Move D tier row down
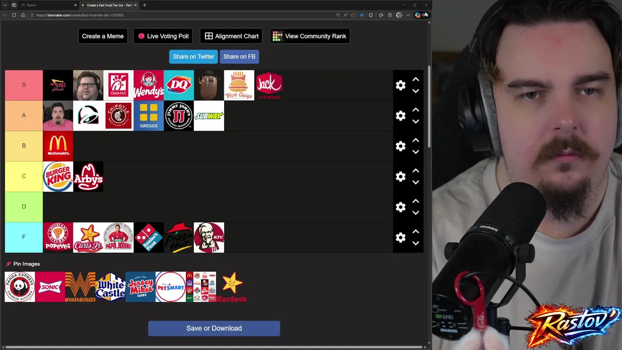Screen dimensions: 622x350 [x=415, y=212]
